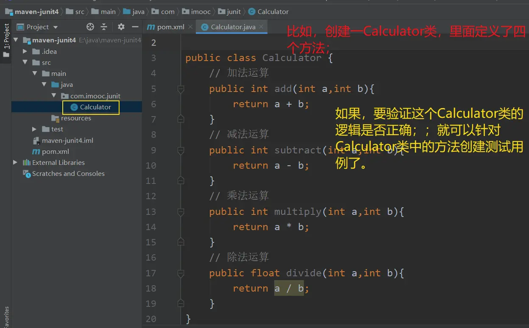Hide the Project panel with minimize icon

pos(135,27)
